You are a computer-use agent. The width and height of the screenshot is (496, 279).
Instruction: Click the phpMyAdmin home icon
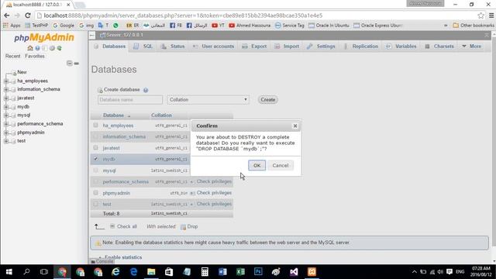30,48
